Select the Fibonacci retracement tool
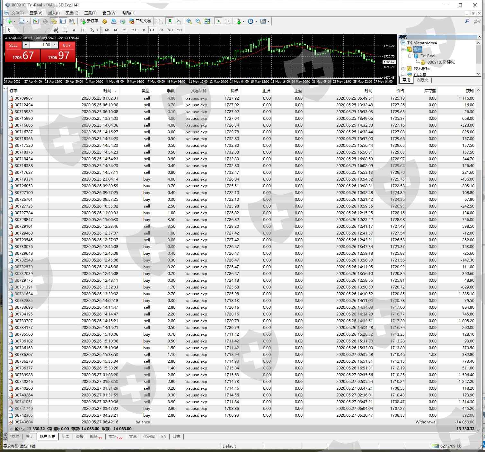The image size is (485, 452). point(65,30)
